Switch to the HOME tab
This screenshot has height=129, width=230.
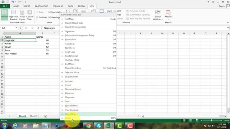(x=16, y=6)
